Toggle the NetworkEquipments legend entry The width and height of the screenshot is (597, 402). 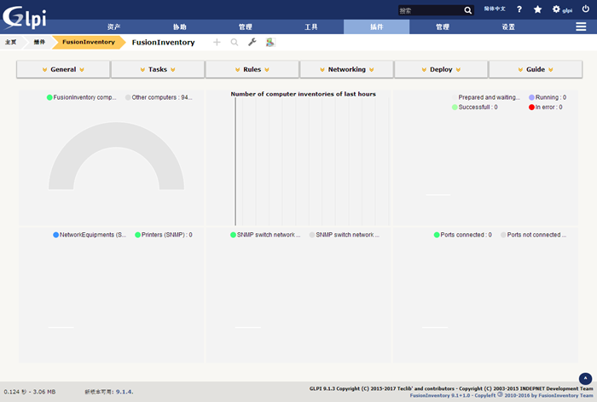pyautogui.click(x=90, y=235)
